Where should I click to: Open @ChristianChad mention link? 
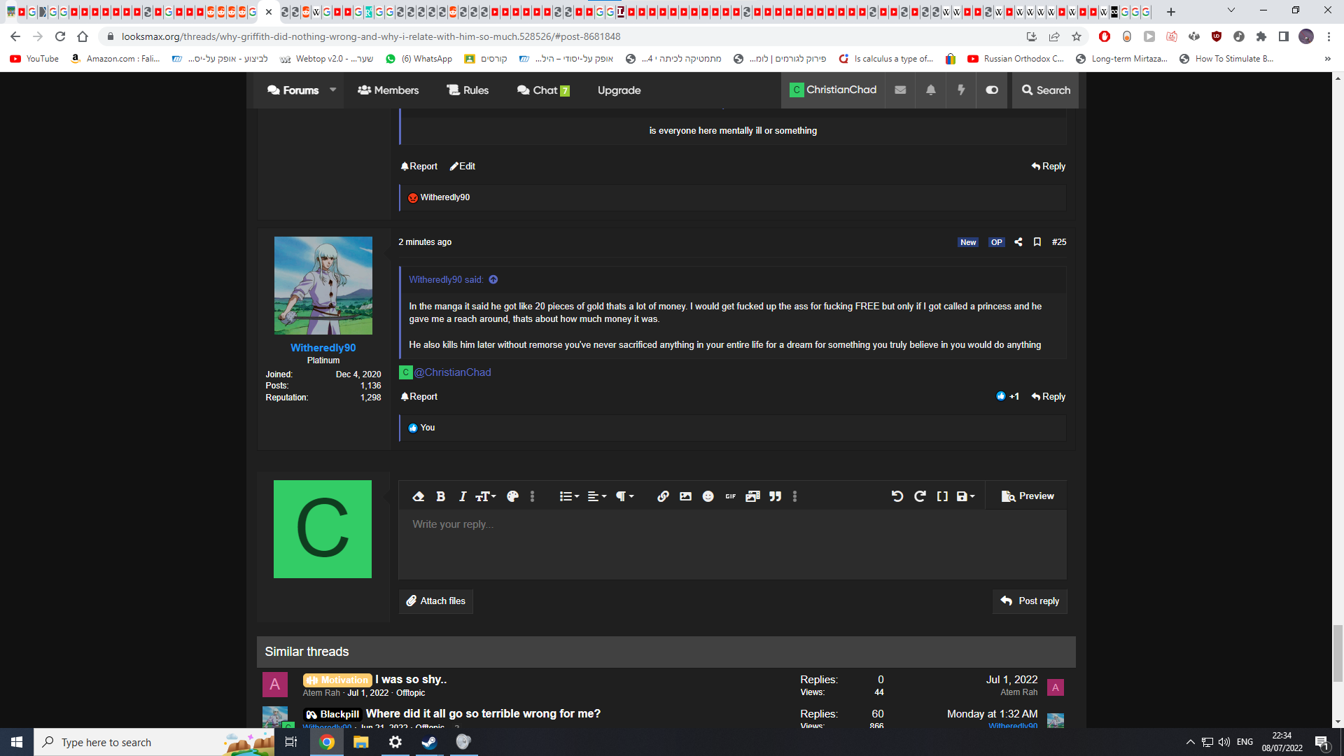pyautogui.click(x=452, y=372)
